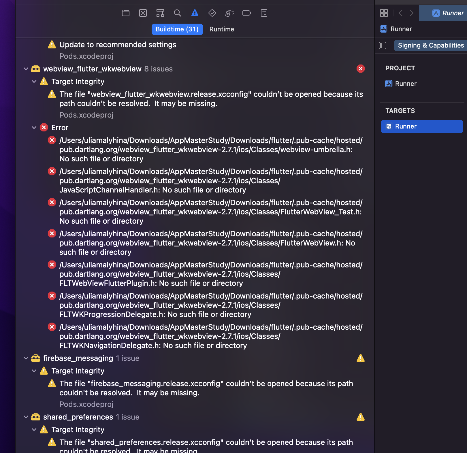467x453 pixels.
Task: Click the red error badge for webview_flutter_wkwebview
Action: (x=361, y=69)
